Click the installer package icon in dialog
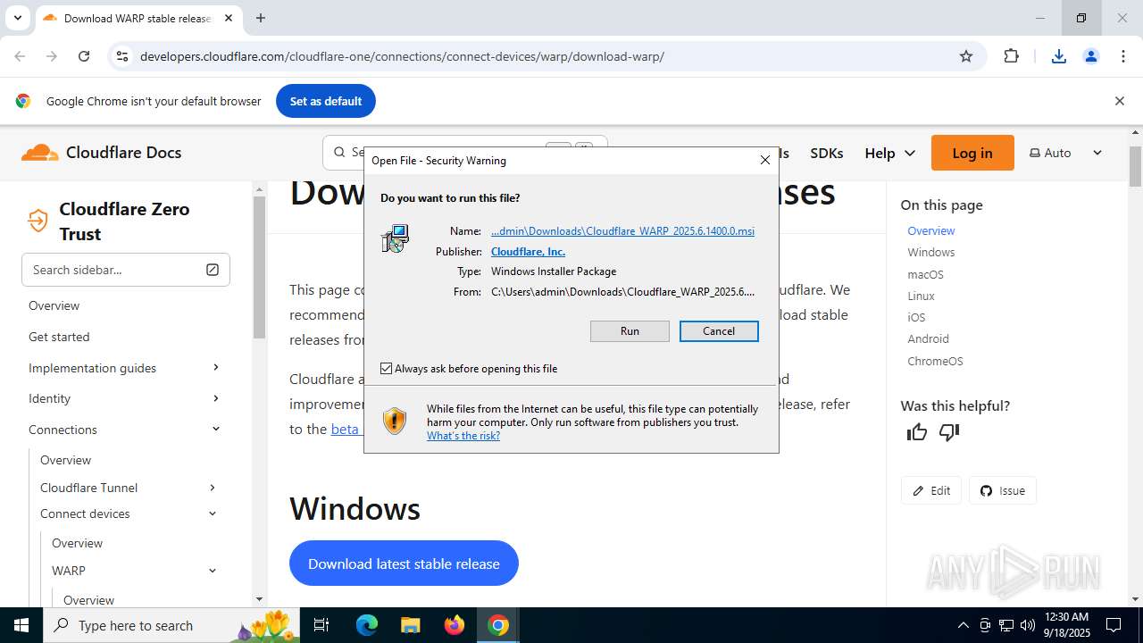 coord(395,238)
